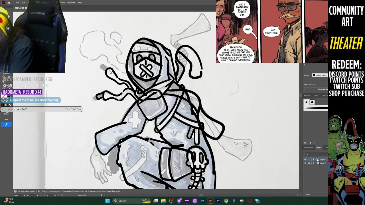Open Discord from the taskbar
This screenshot has width=365, height=205.
coord(179,201)
